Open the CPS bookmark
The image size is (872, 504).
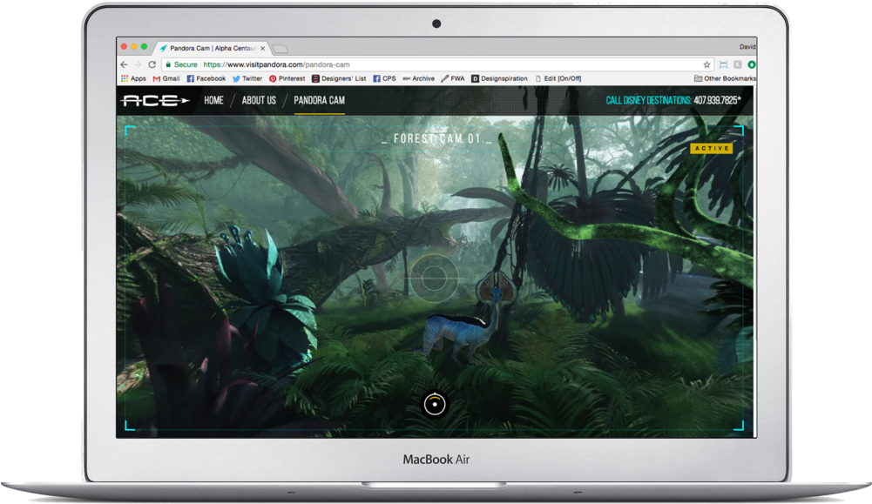(x=384, y=78)
